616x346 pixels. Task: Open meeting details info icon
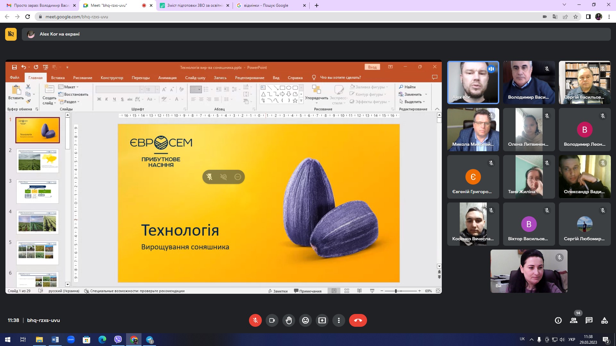tap(558, 320)
